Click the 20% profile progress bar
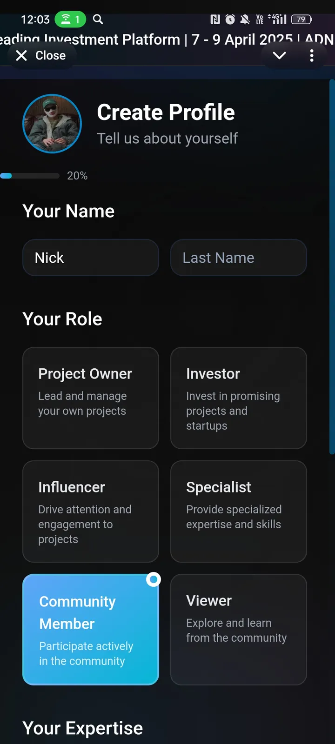Image resolution: width=335 pixels, height=744 pixels. (30, 176)
